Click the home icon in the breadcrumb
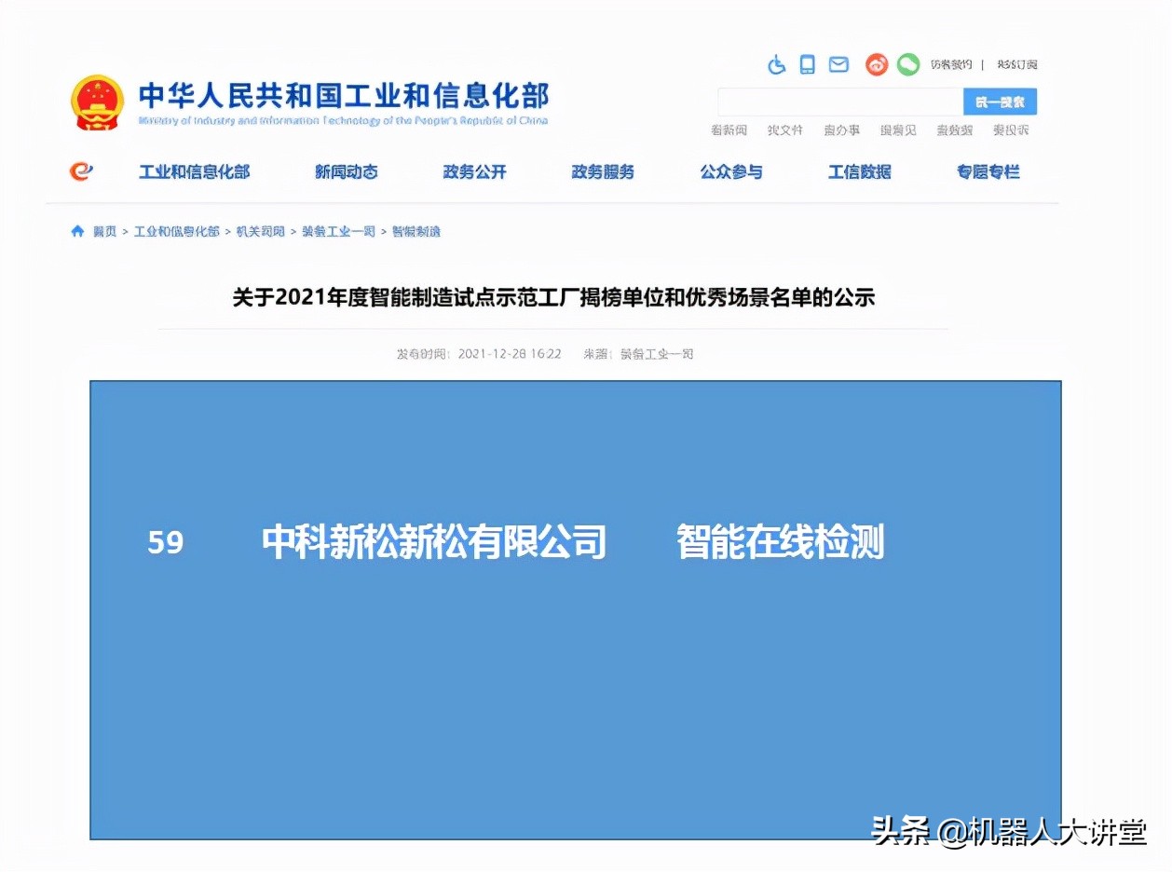The height and width of the screenshot is (872, 1172). coord(76,230)
